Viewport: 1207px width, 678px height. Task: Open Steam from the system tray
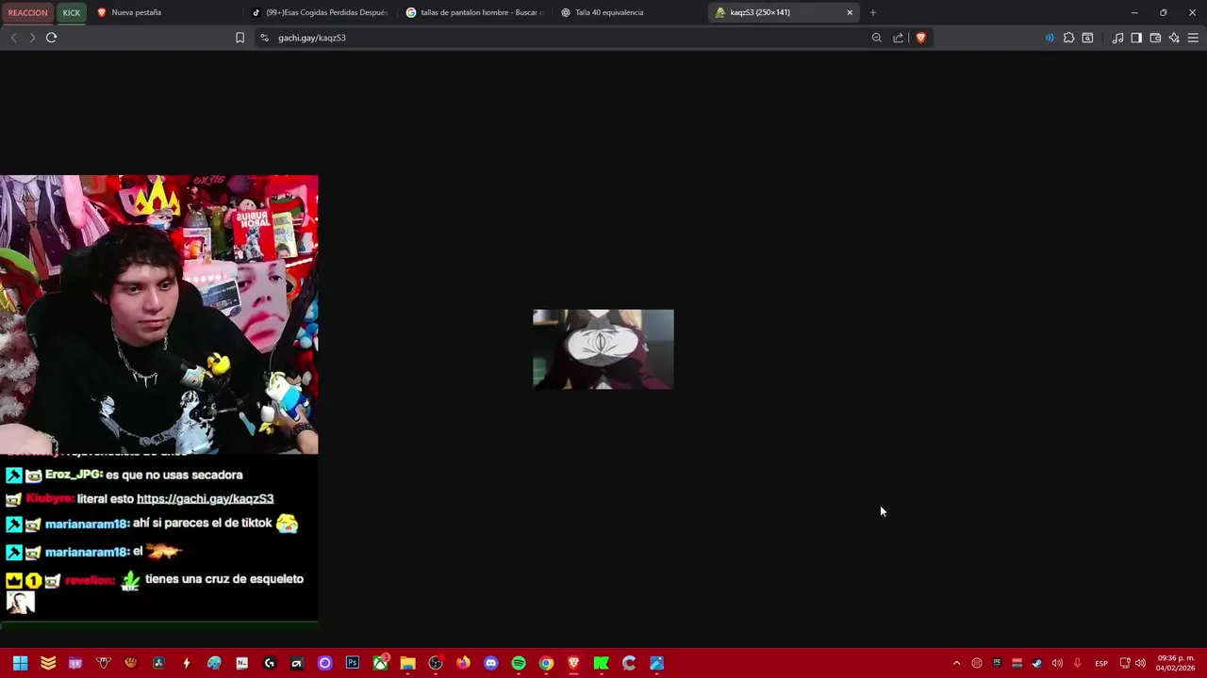point(1036,663)
